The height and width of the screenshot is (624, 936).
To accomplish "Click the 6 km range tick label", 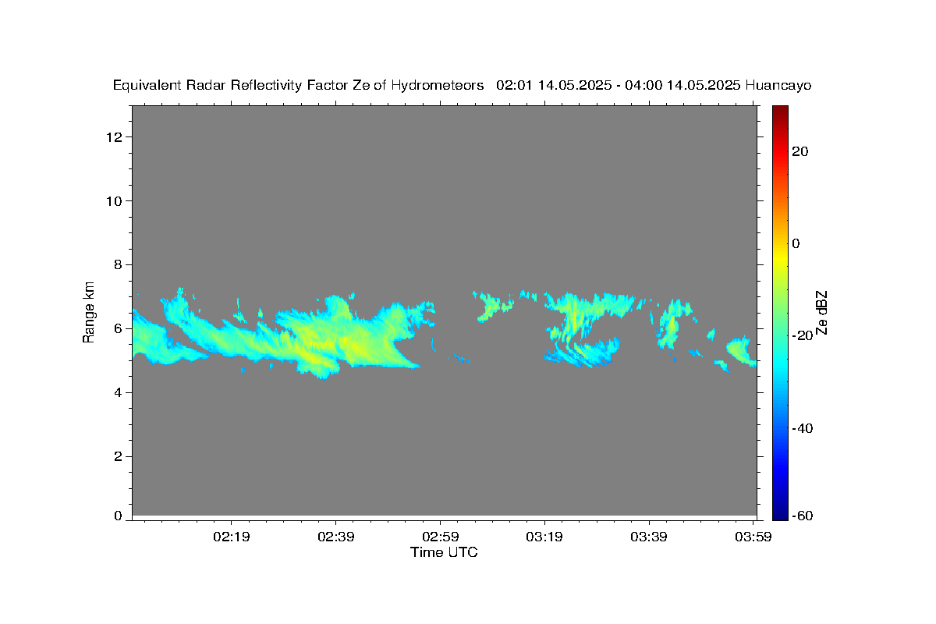I will pyautogui.click(x=119, y=328).
